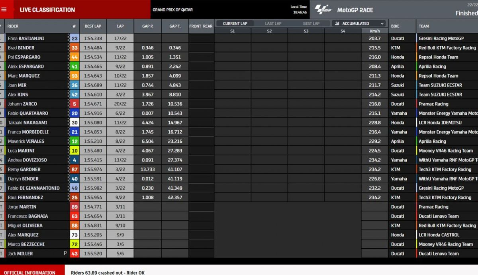
Task: Click team LCR Honda CASTROL
Action: (x=439, y=235)
